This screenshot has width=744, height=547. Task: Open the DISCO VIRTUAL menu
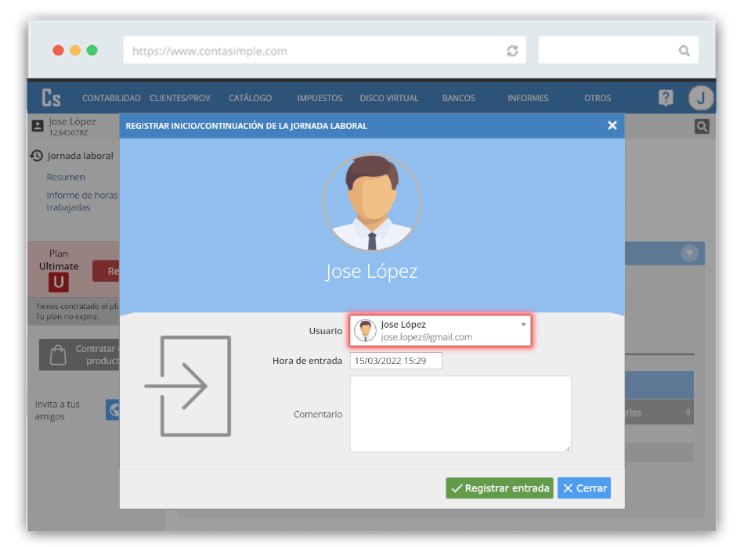coord(389,98)
